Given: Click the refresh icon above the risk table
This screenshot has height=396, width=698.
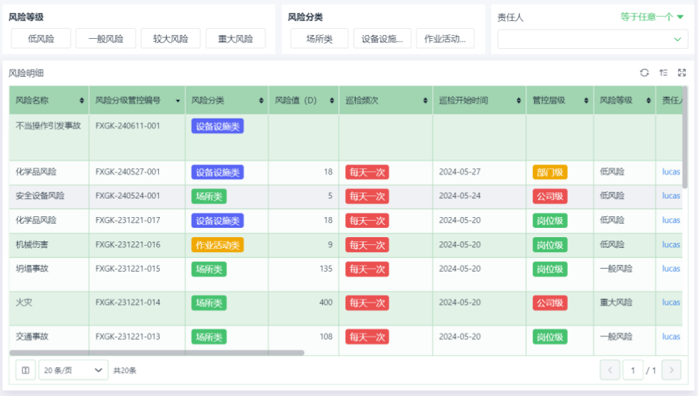Looking at the screenshot, I should click(644, 73).
